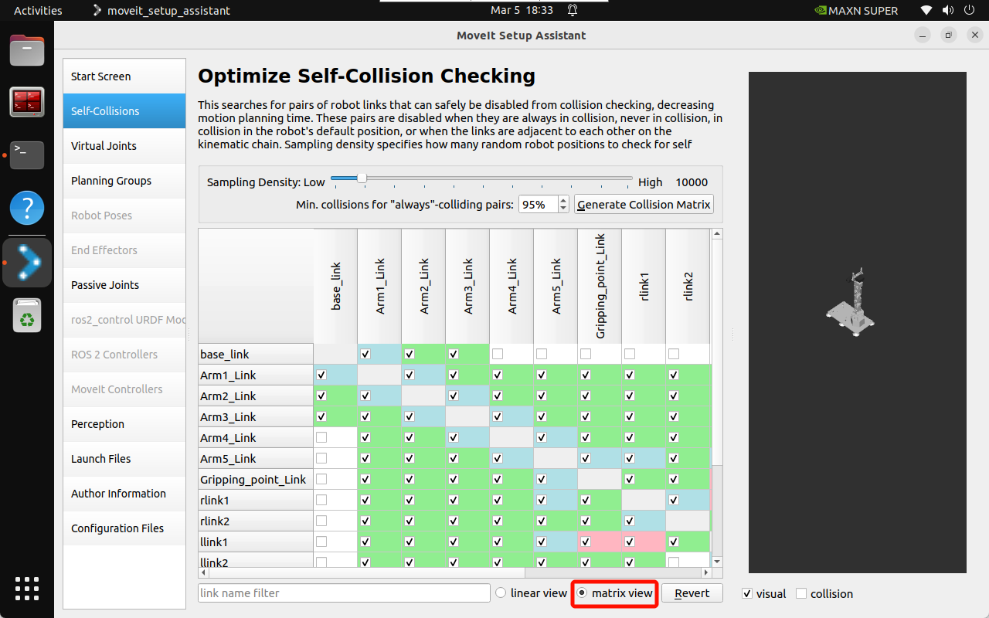Open Virtual Joints page
Screen dimensions: 989x618
[x=124, y=146]
